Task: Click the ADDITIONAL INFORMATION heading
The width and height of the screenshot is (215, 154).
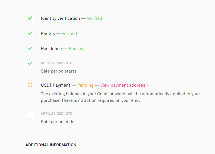Action: click(x=51, y=145)
